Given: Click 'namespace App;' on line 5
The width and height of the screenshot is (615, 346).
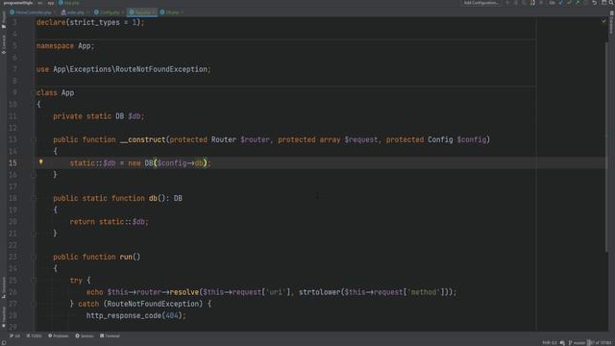Looking at the screenshot, I should coord(65,46).
